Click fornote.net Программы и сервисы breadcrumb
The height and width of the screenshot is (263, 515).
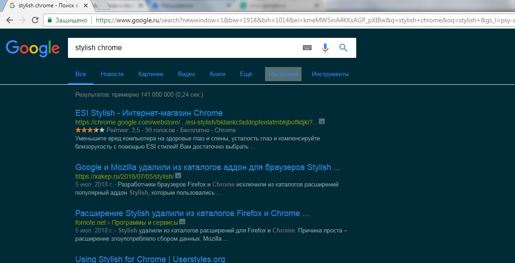click(127, 222)
